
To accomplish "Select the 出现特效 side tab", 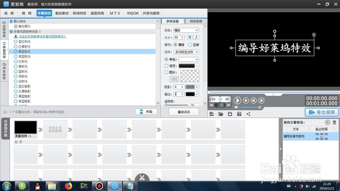I will click(x=4, y=30).
